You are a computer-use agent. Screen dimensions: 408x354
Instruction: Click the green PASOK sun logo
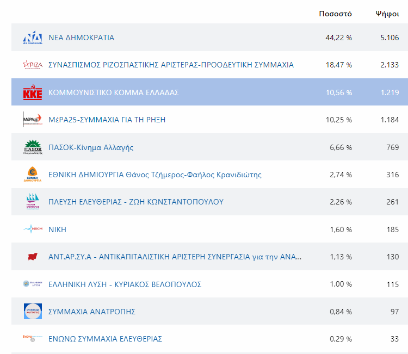(32, 147)
